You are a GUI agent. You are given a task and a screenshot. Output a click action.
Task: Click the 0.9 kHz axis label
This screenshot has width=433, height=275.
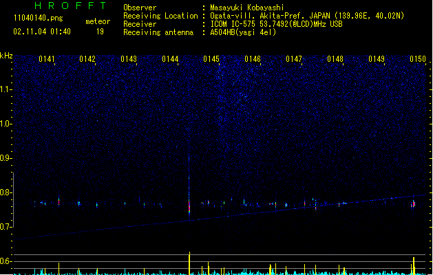click(6, 158)
